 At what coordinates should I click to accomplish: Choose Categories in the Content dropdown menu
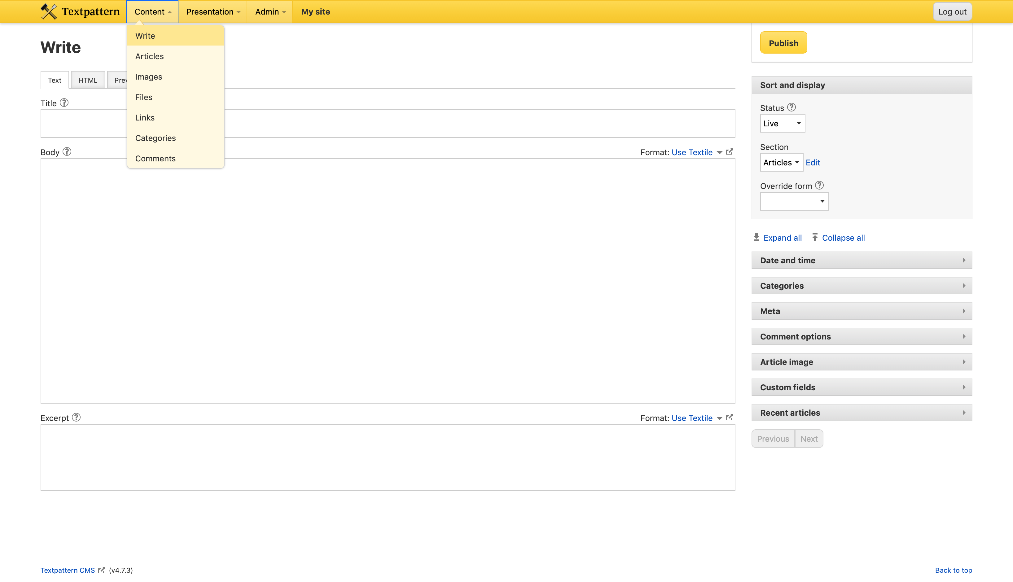click(x=156, y=138)
